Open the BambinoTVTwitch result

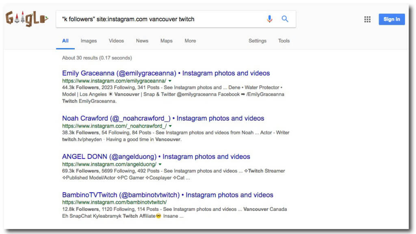[167, 195]
